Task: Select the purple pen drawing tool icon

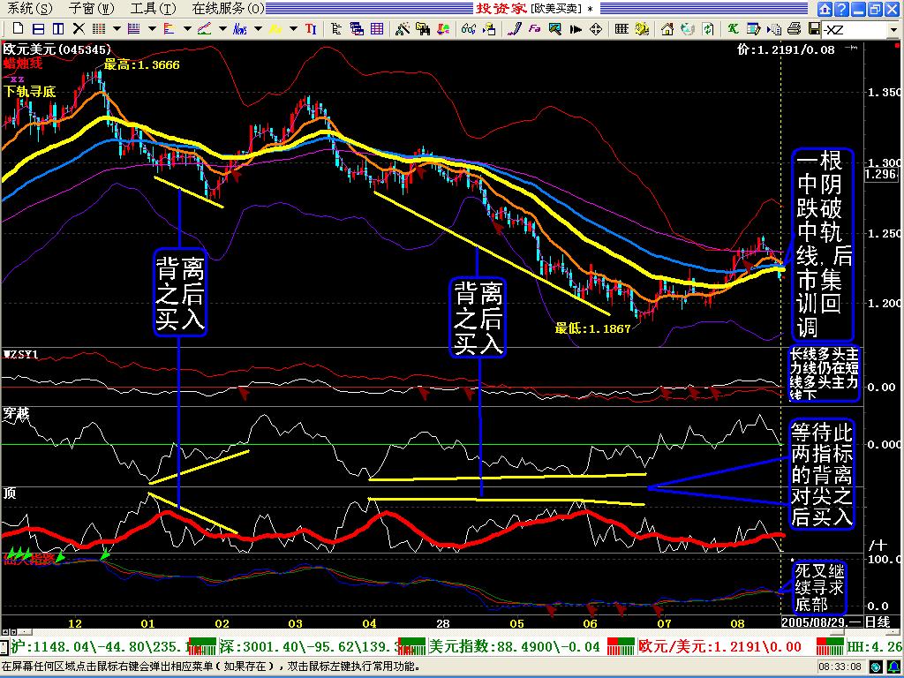Action: (x=514, y=29)
